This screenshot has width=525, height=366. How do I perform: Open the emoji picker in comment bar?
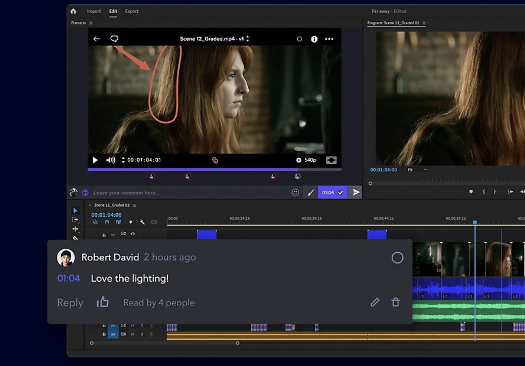295,193
